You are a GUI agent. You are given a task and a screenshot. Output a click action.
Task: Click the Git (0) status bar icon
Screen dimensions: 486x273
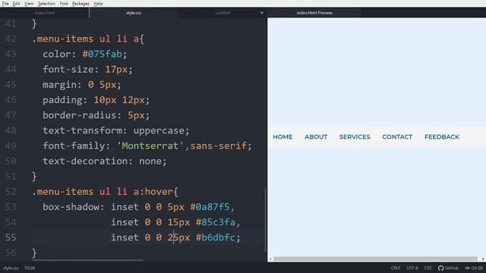(x=474, y=268)
